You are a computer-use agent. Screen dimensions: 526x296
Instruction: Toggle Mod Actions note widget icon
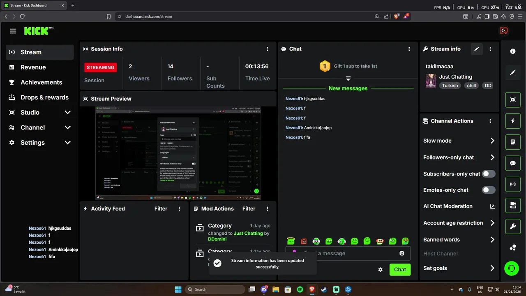point(513,142)
